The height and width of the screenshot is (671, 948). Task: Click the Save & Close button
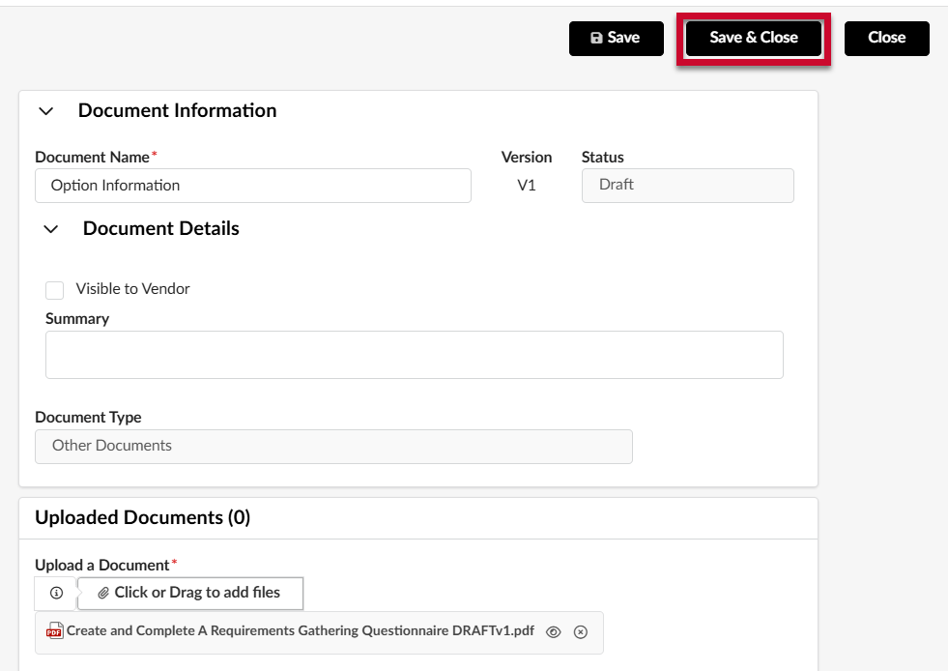(754, 38)
